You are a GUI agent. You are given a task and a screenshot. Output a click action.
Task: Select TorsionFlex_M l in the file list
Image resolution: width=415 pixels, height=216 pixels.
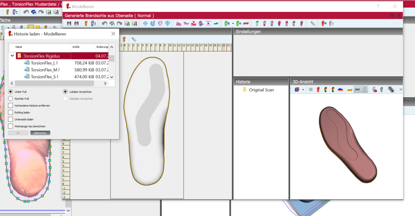pyautogui.click(x=45, y=70)
